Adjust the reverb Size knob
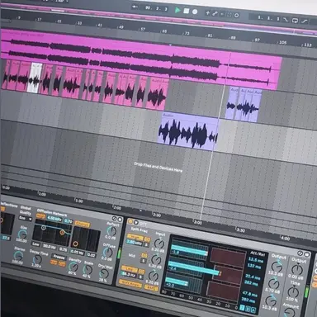Viewport: 317px width, 317px height. 22,234
